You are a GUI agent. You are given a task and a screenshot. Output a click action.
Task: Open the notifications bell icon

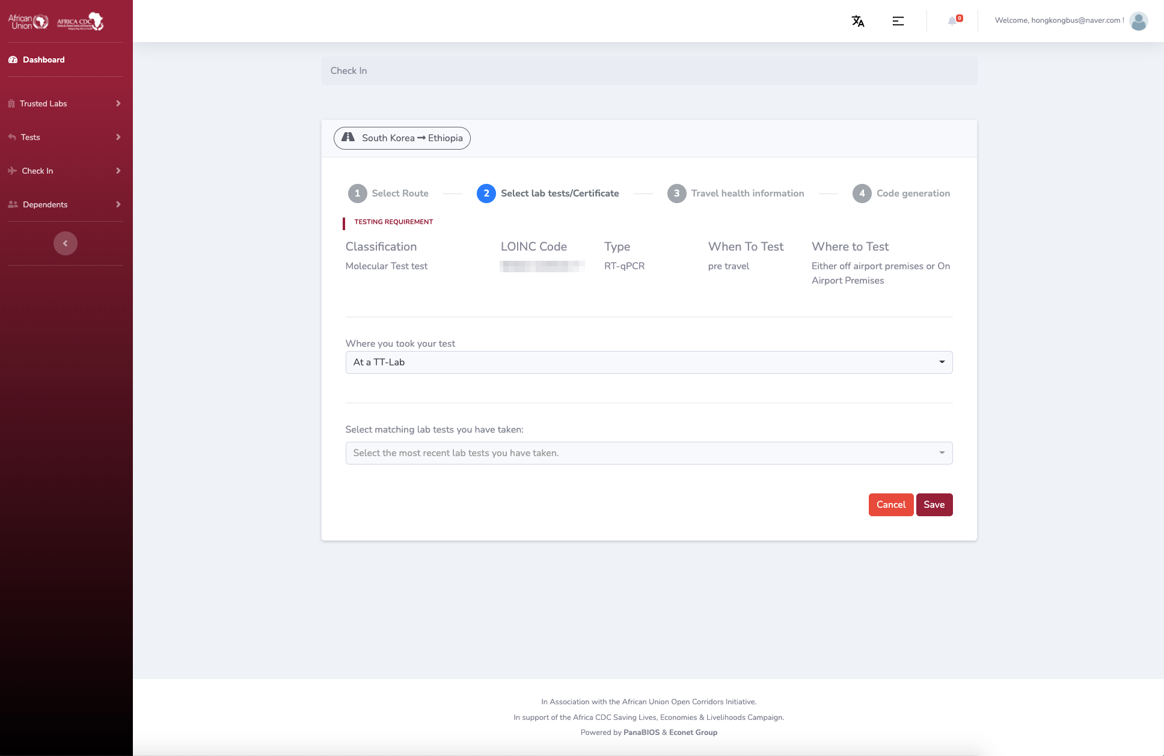coord(952,21)
